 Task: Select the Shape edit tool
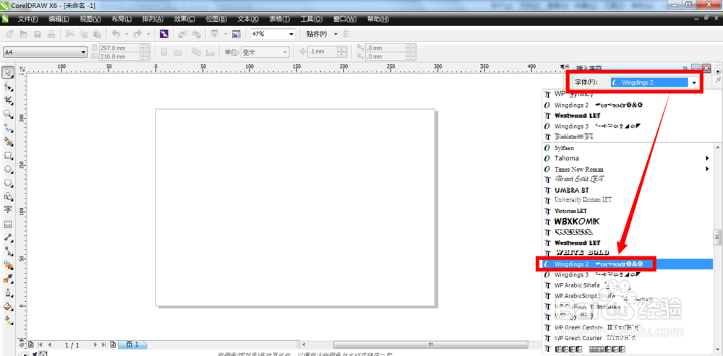pyautogui.click(x=8, y=86)
